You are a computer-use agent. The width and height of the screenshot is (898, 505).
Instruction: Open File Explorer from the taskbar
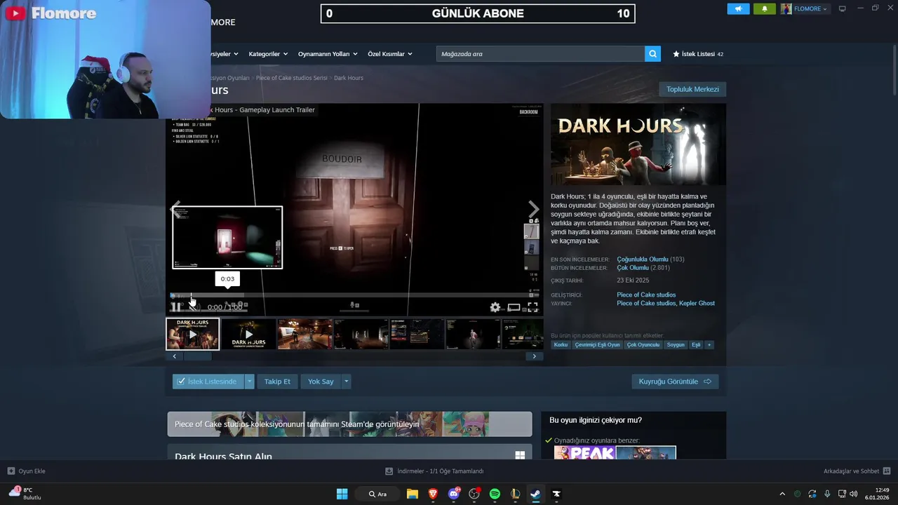(413, 494)
